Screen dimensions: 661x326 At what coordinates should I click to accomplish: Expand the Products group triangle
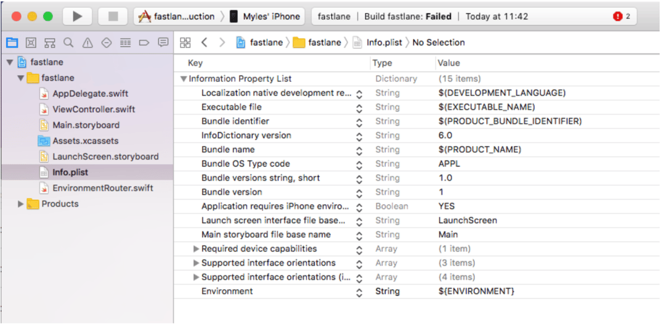(21, 204)
